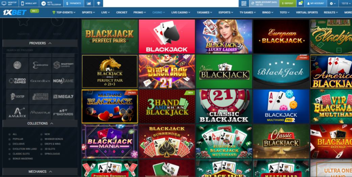This screenshot has width=352, height=177.
Task: Launch the Blackjack Surrender game thumbnail
Action: pos(167,142)
